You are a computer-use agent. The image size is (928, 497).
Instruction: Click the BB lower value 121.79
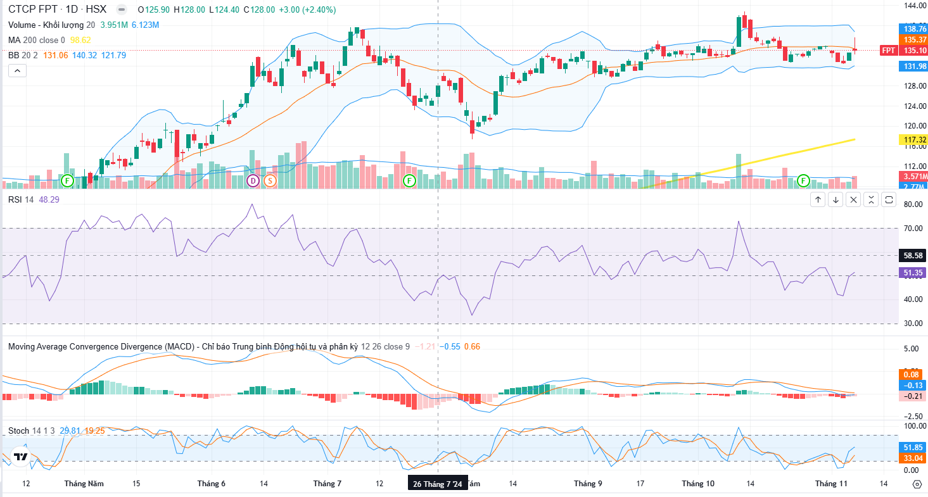tap(113, 55)
